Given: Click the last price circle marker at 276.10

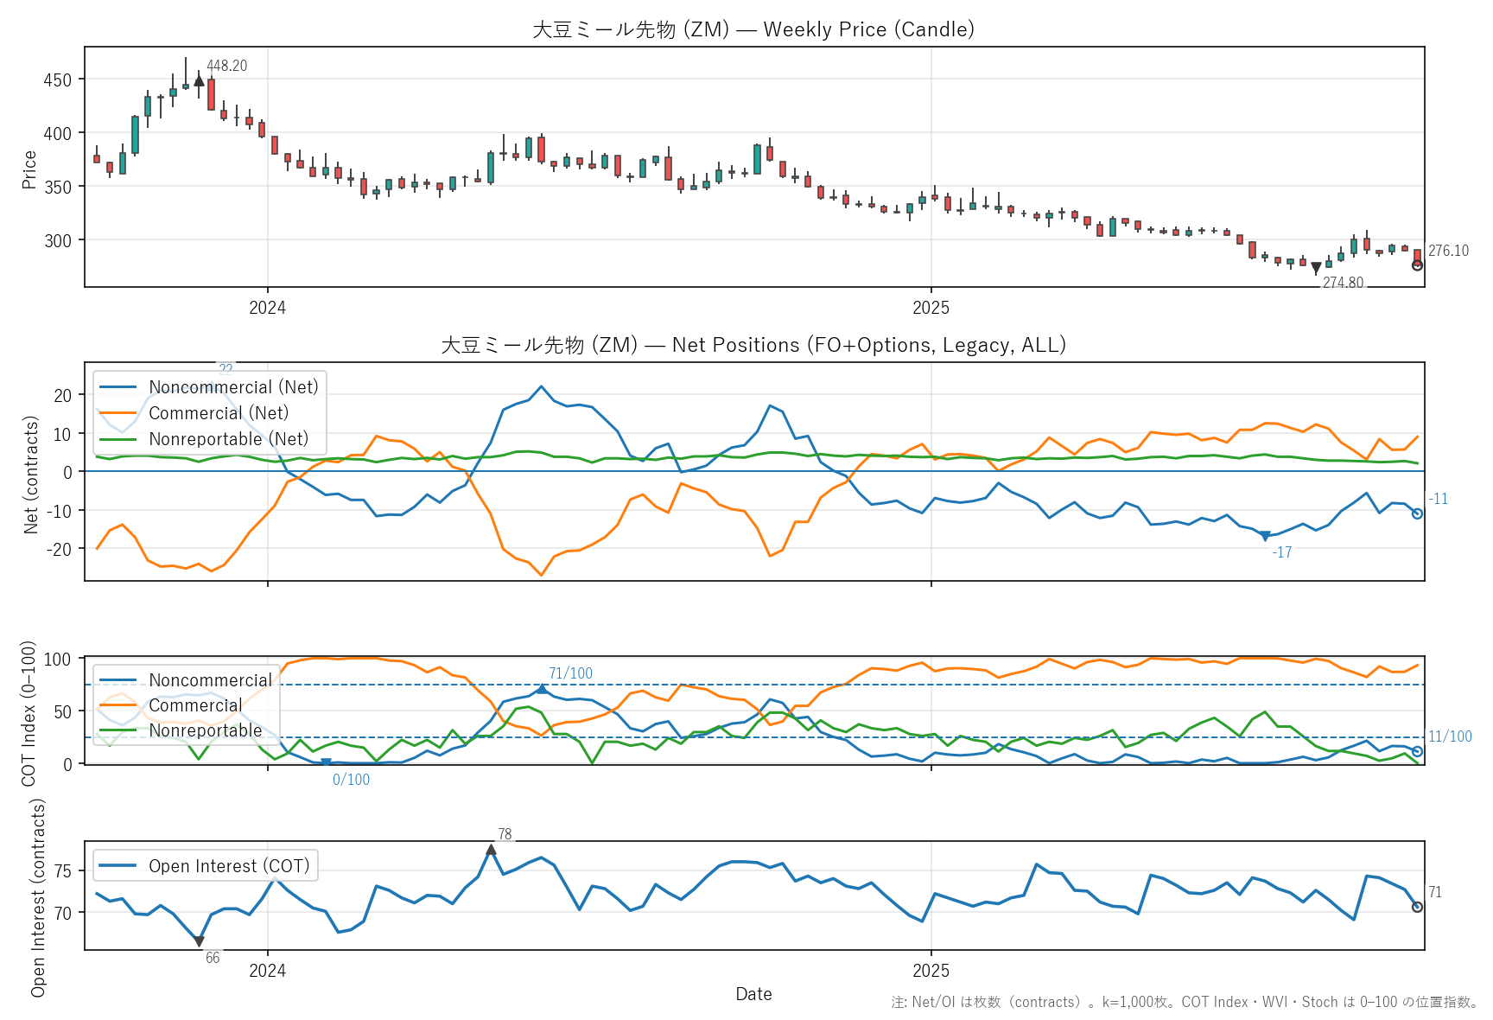Looking at the screenshot, I should click(x=1417, y=265).
